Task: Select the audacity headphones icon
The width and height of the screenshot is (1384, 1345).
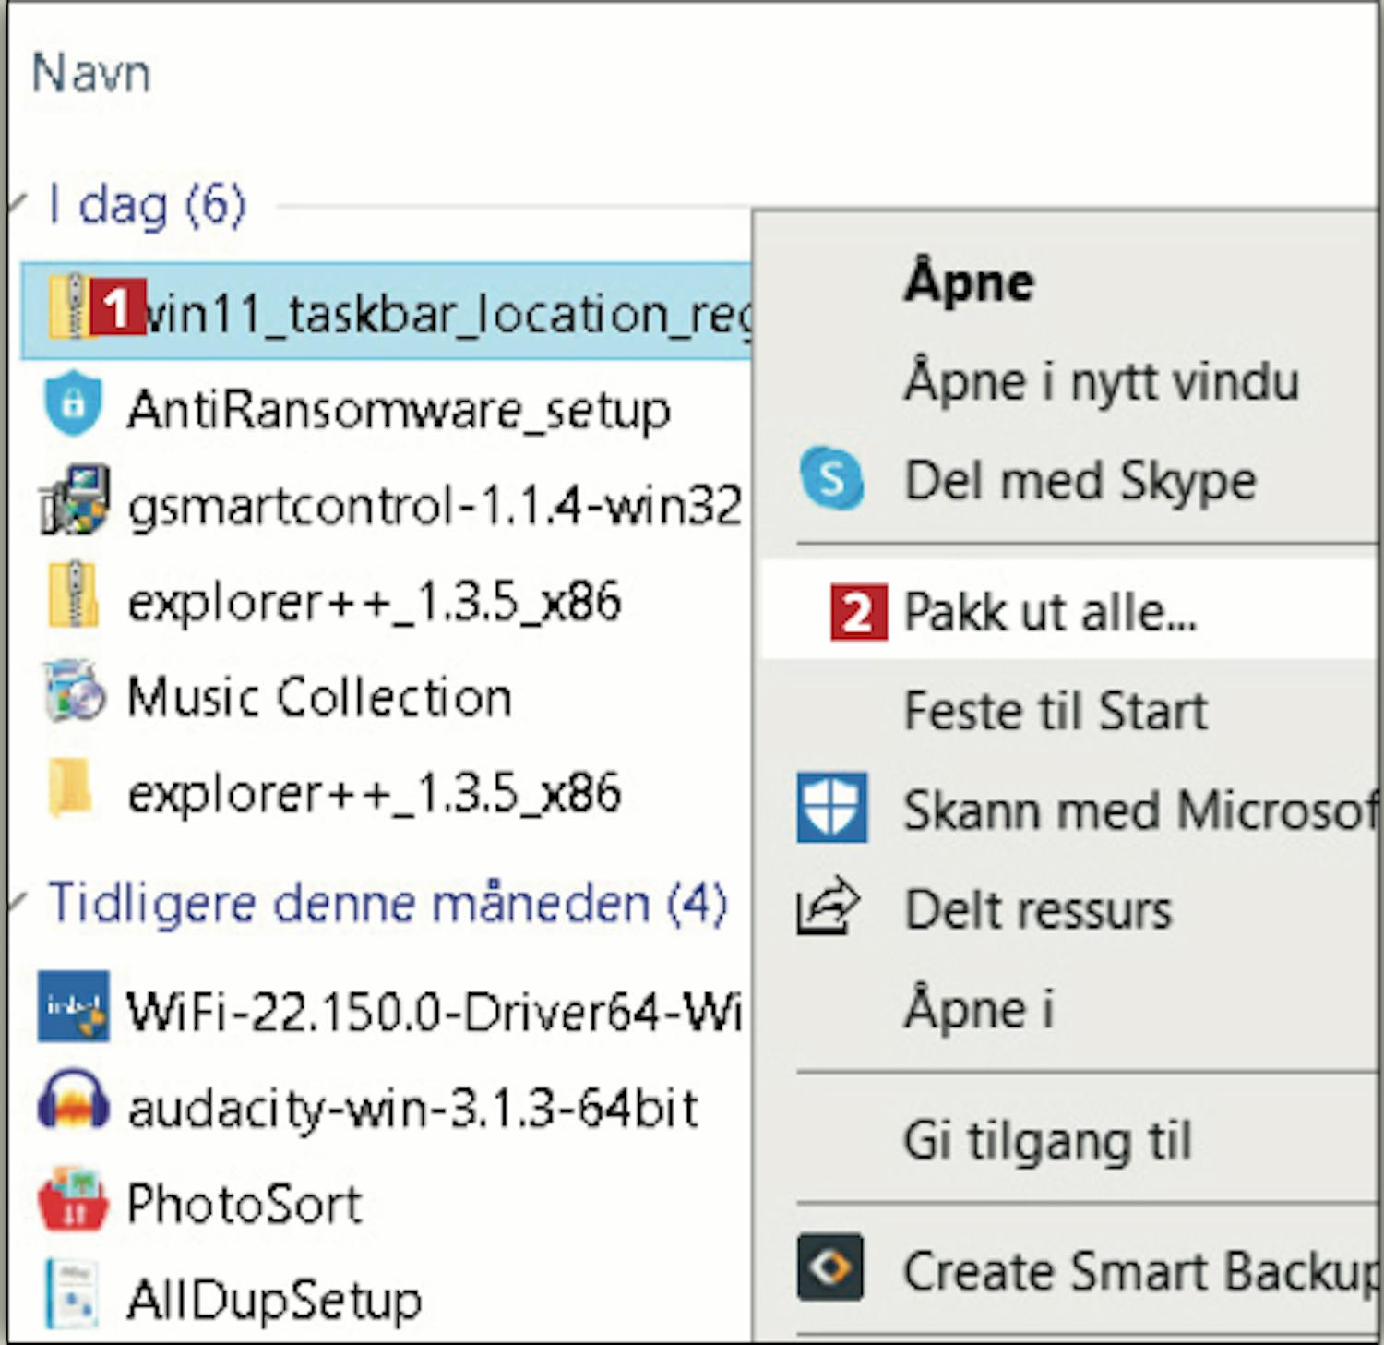Action: tap(73, 1103)
